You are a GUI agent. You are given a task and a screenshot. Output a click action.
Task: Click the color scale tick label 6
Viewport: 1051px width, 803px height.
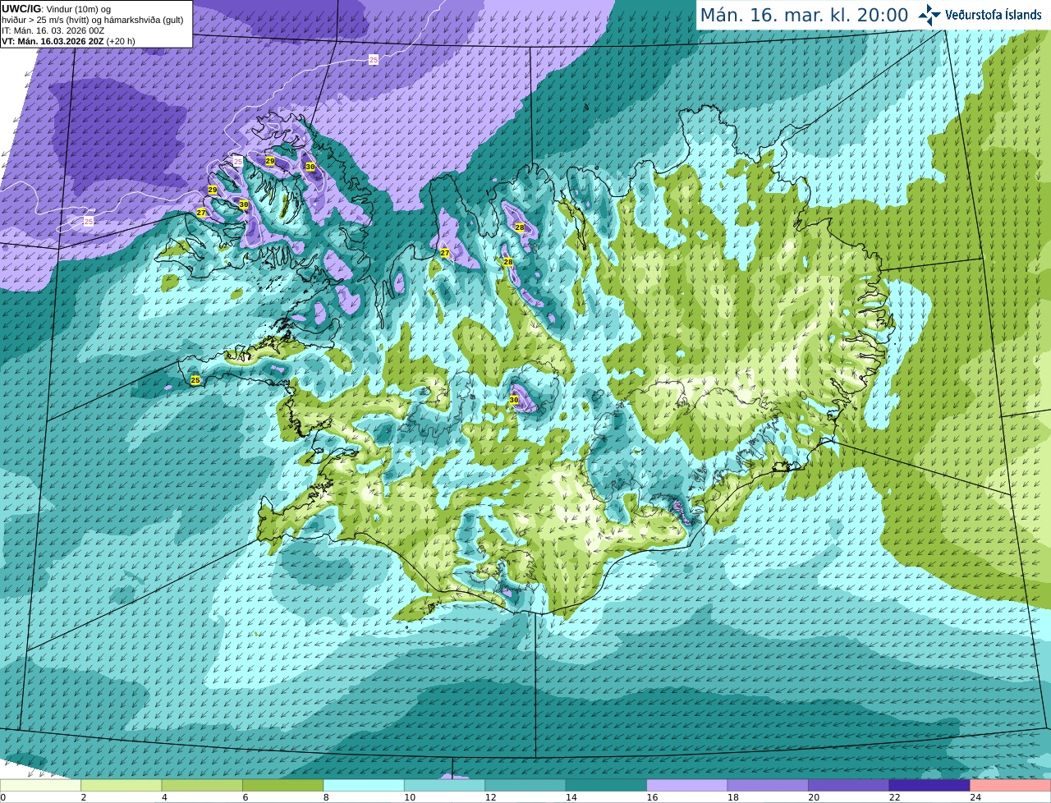coord(246,797)
